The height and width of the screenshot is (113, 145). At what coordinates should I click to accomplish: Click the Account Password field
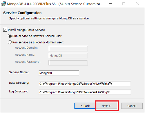click(x=68, y=63)
